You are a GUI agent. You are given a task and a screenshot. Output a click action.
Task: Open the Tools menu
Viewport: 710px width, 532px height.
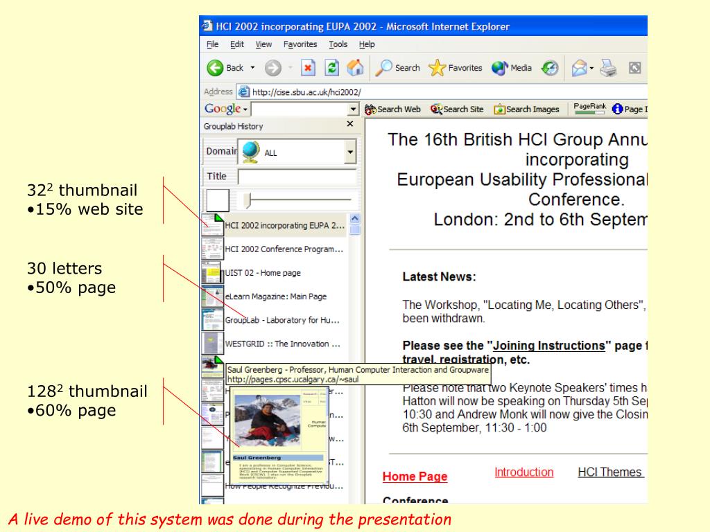[x=338, y=44]
